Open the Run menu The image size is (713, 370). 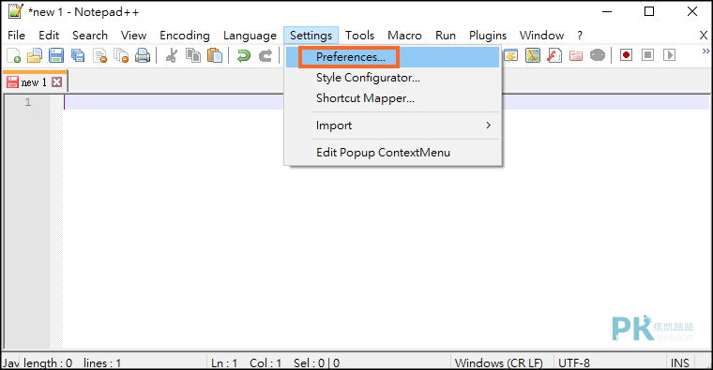446,36
